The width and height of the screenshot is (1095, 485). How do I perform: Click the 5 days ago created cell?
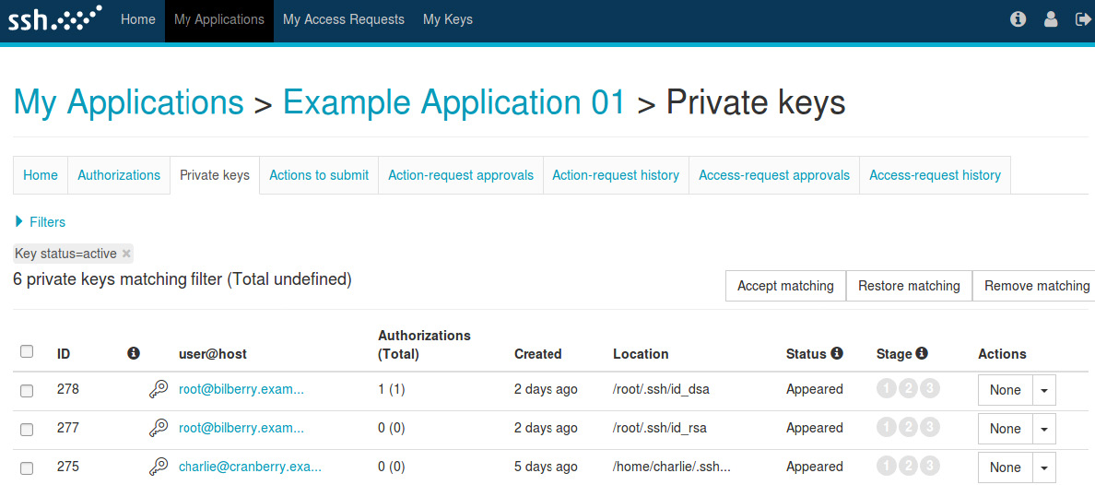(x=546, y=467)
